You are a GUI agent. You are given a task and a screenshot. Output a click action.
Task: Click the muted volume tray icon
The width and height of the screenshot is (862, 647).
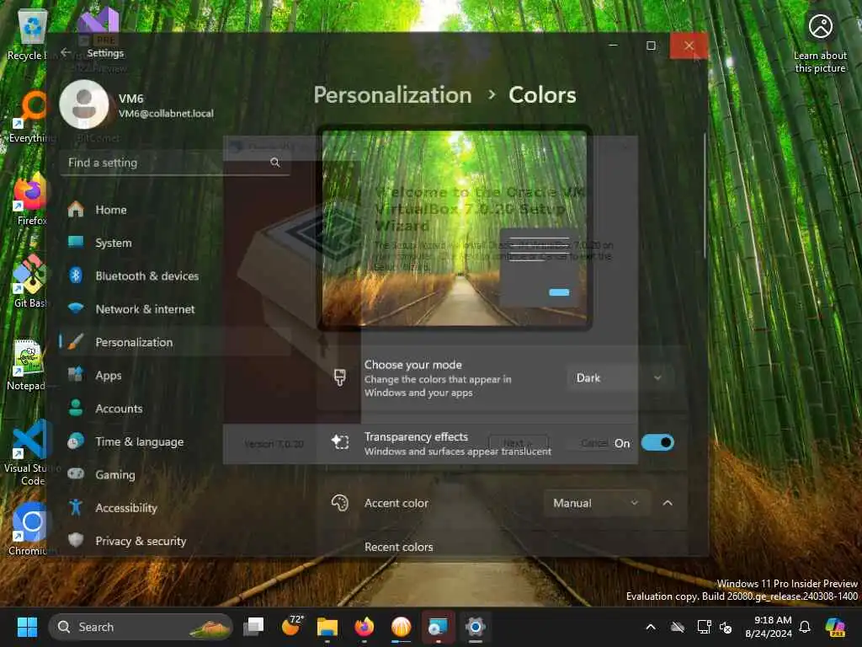726,627
